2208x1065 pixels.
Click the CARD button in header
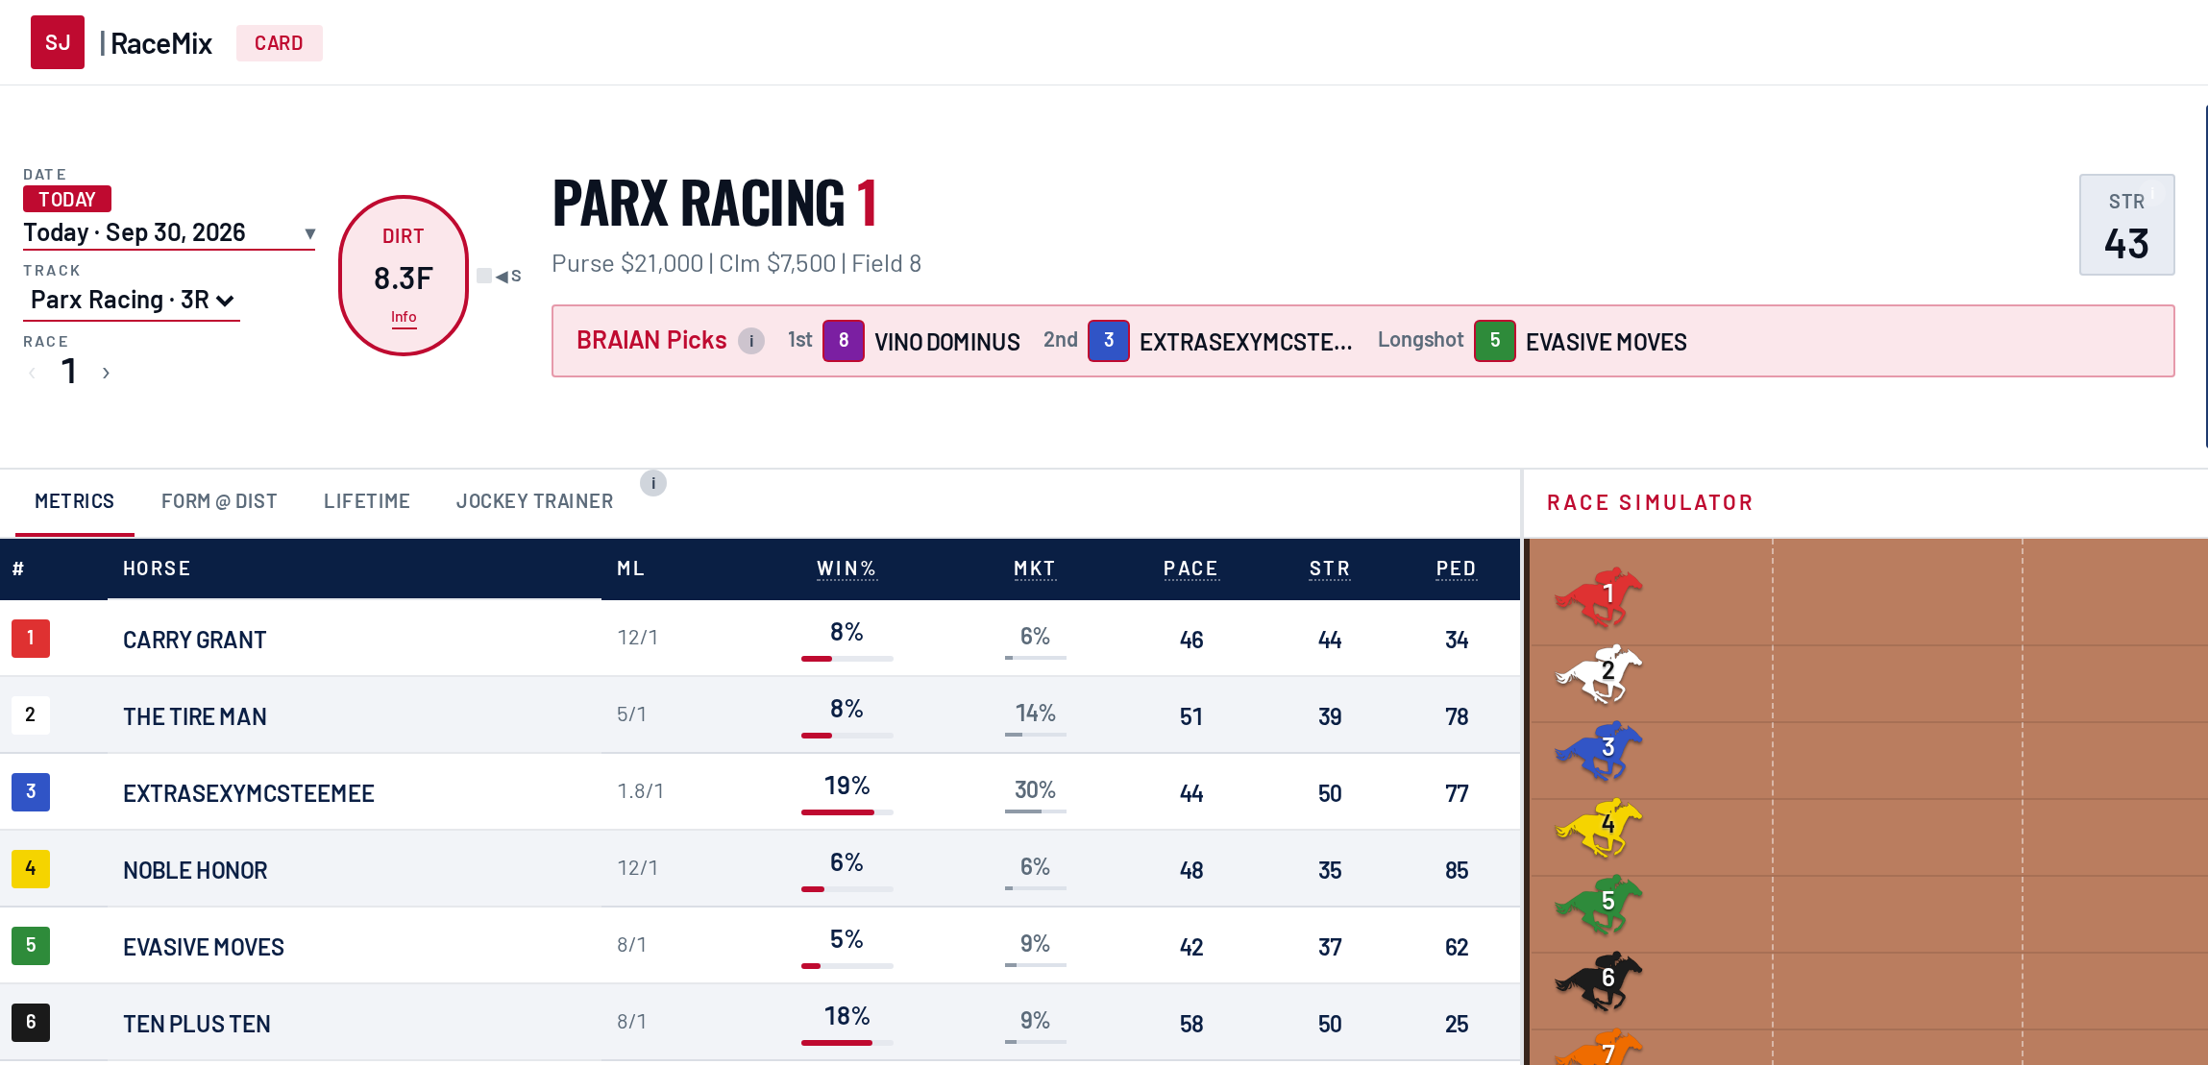click(279, 43)
